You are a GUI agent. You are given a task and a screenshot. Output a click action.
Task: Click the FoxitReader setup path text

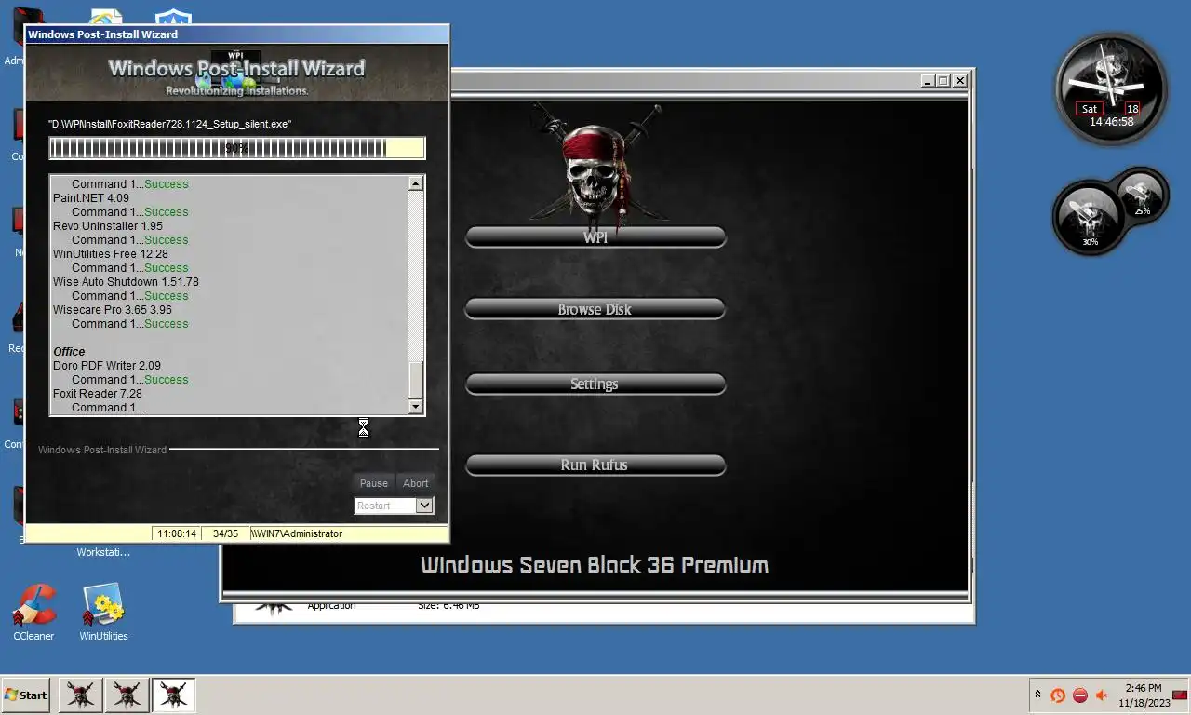(x=170, y=124)
